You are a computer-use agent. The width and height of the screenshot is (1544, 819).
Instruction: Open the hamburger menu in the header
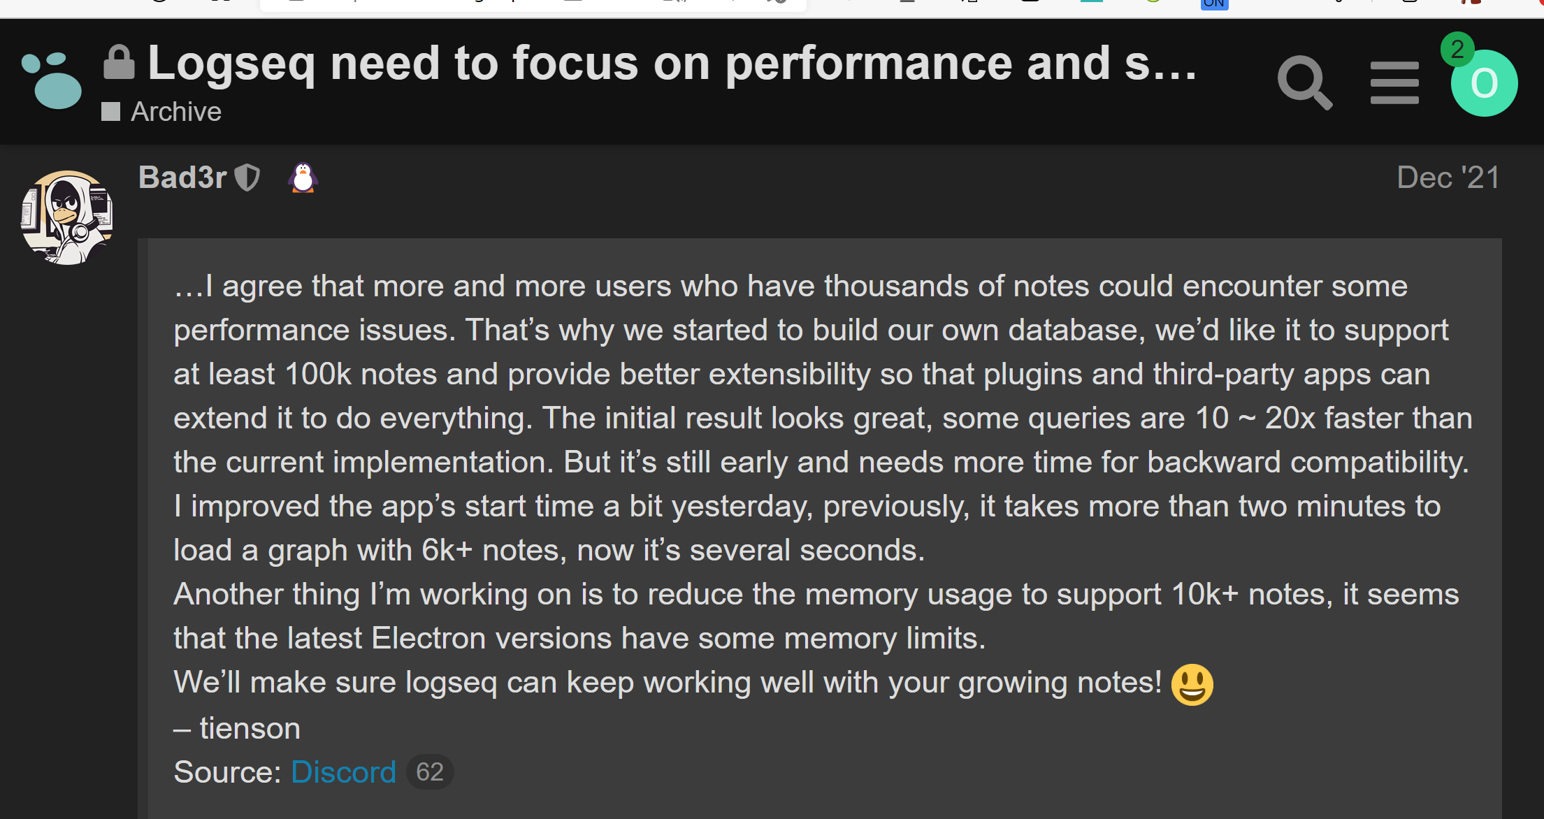pos(1394,82)
